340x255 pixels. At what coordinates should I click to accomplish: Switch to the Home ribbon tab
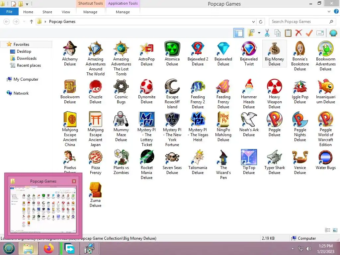click(x=28, y=12)
